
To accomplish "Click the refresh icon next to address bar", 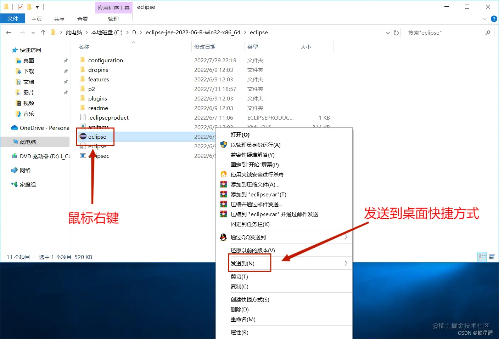I will [x=396, y=32].
